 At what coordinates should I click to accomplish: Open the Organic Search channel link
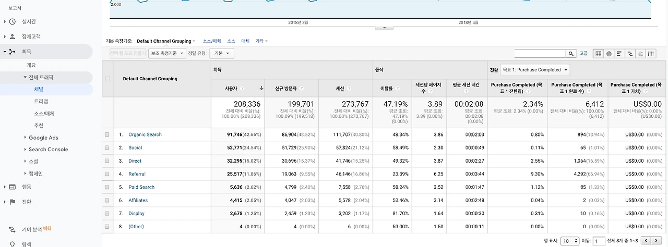pos(145,134)
